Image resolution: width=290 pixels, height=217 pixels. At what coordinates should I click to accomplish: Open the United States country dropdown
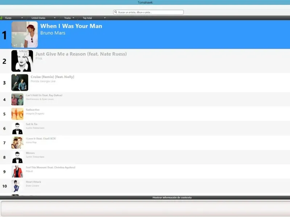pos(43,18)
